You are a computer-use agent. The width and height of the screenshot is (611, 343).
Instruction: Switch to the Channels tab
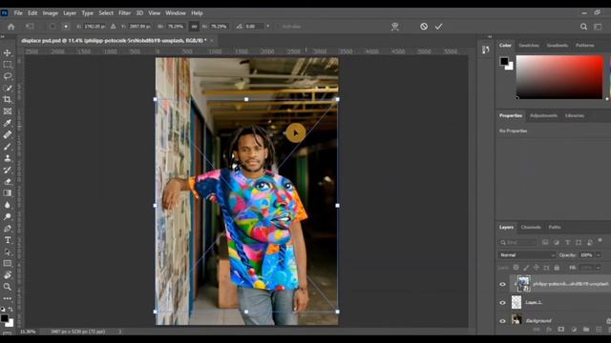pyautogui.click(x=531, y=227)
